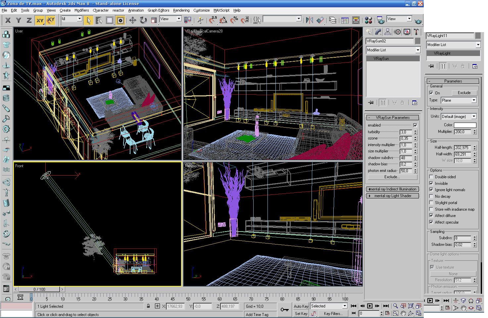Open the Mirror tool
Screen dimensions: 488x318
(x=310, y=21)
